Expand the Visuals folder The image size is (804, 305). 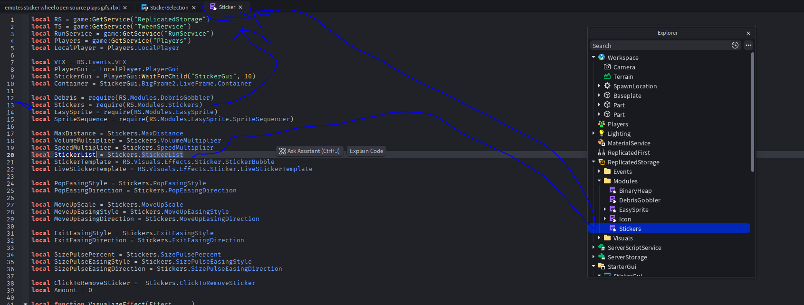pos(599,238)
